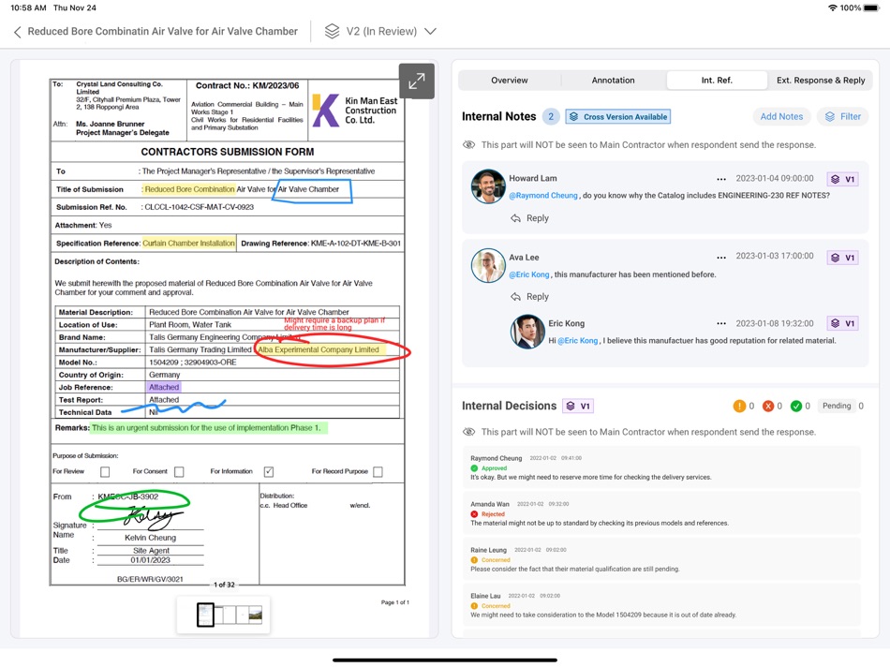Check the Wi-Fi icon in status bar
Screen dimensions: 890x667
833,7
